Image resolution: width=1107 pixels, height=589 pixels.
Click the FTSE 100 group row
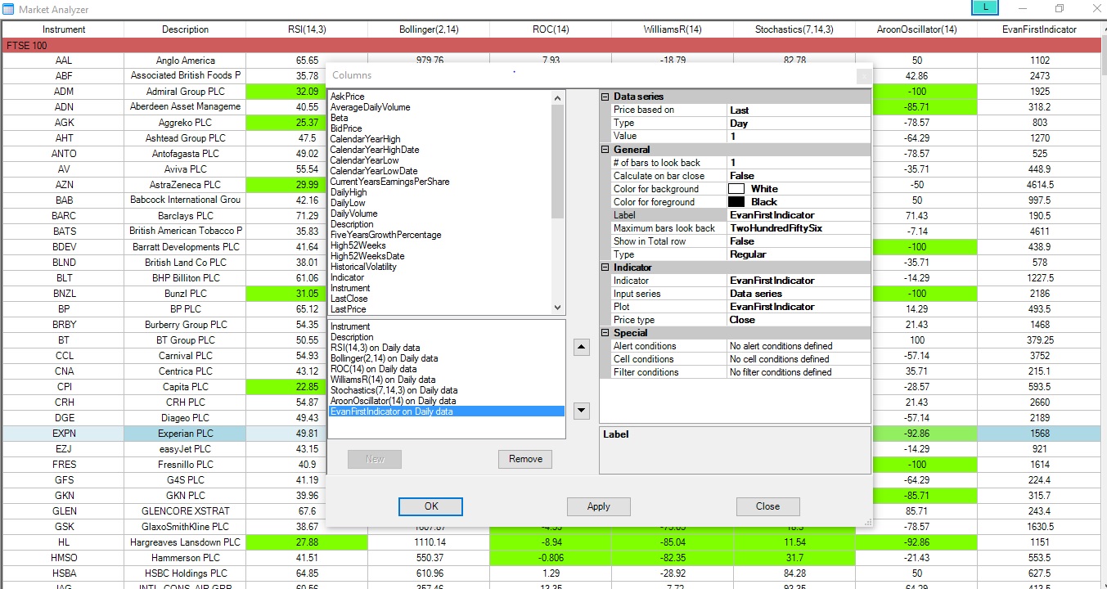pos(552,45)
